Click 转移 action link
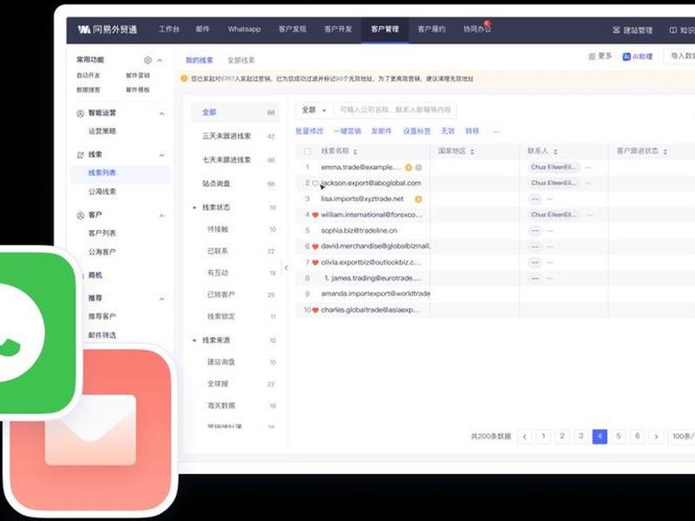 point(472,131)
